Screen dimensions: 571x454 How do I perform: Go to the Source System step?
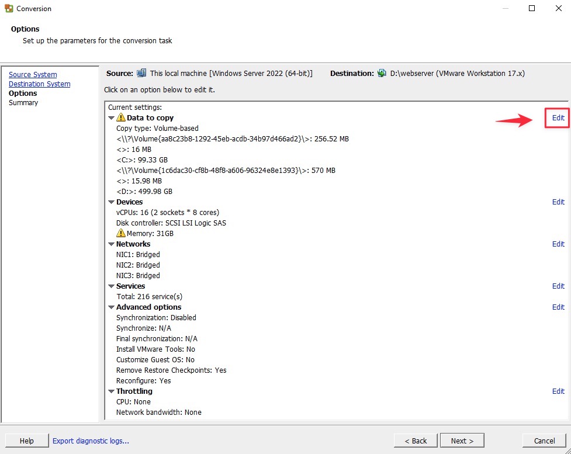(x=33, y=74)
